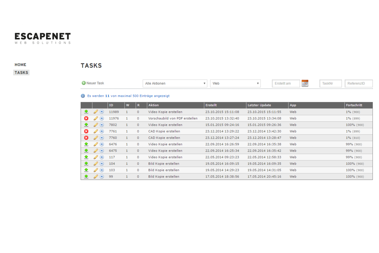Viewport: 379px width, 253px height.
Task: Open the 'Alle Aktionen' dropdown
Action: click(175, 83)
